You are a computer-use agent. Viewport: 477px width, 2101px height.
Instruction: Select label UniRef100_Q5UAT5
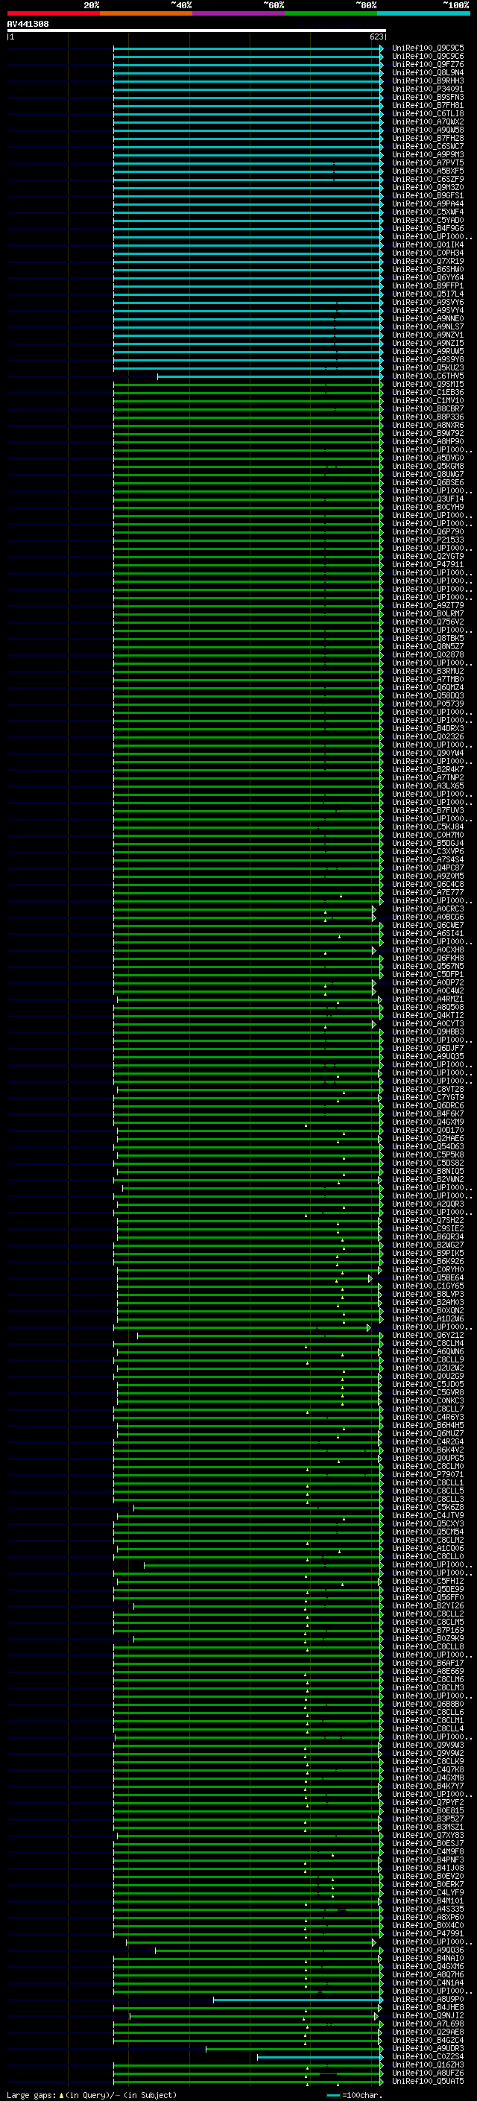coord(428,2081)
